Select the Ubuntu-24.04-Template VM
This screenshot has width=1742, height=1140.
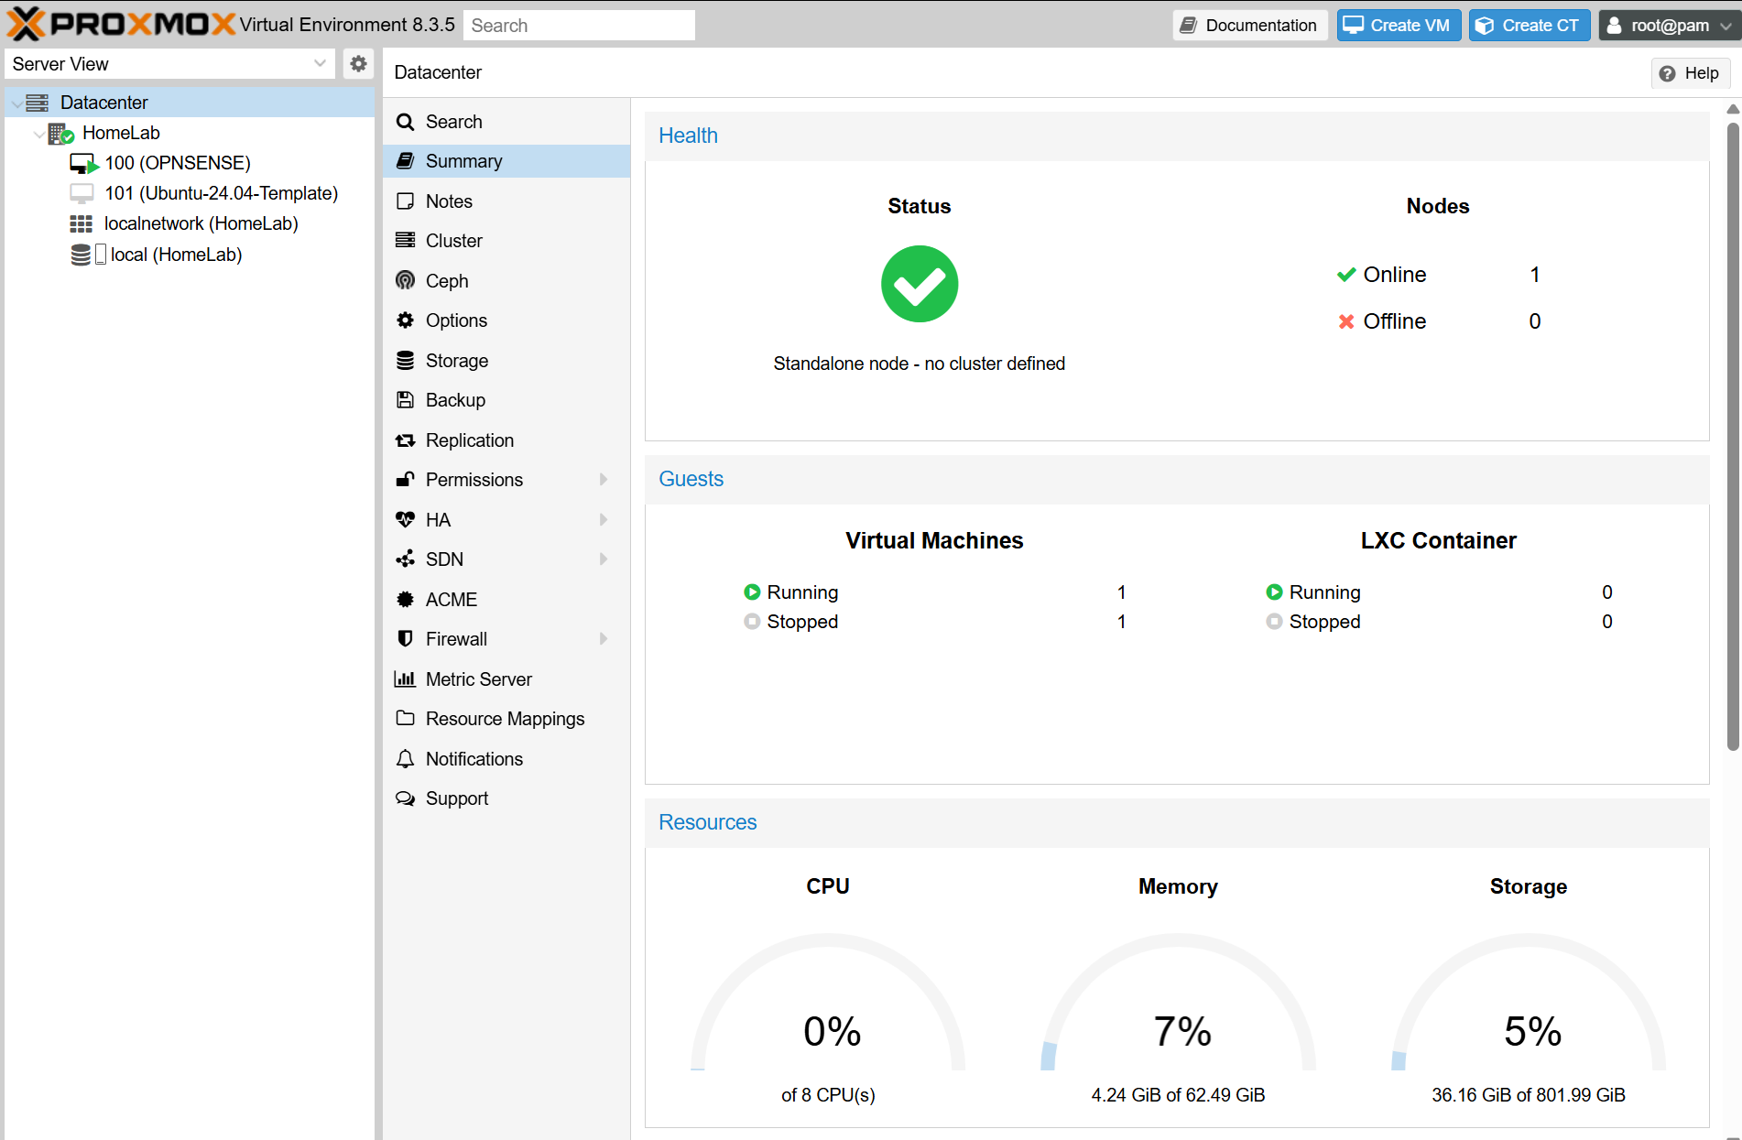[221, 193]
